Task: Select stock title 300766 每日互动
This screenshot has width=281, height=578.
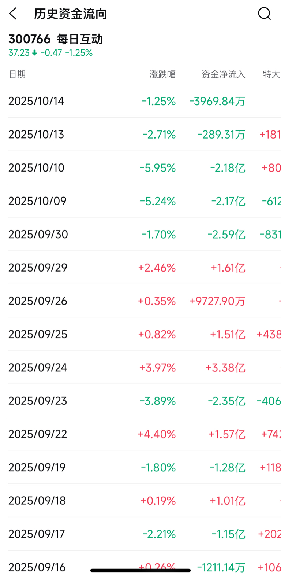Action: [56, 39]
